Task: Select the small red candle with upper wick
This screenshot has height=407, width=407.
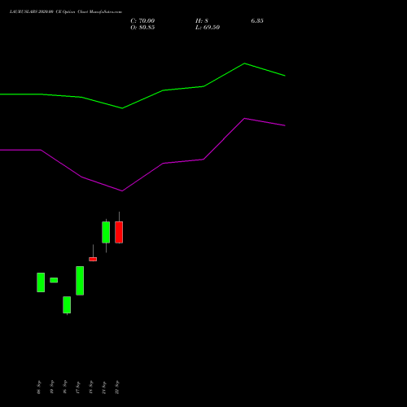Action: click(93, 259)
